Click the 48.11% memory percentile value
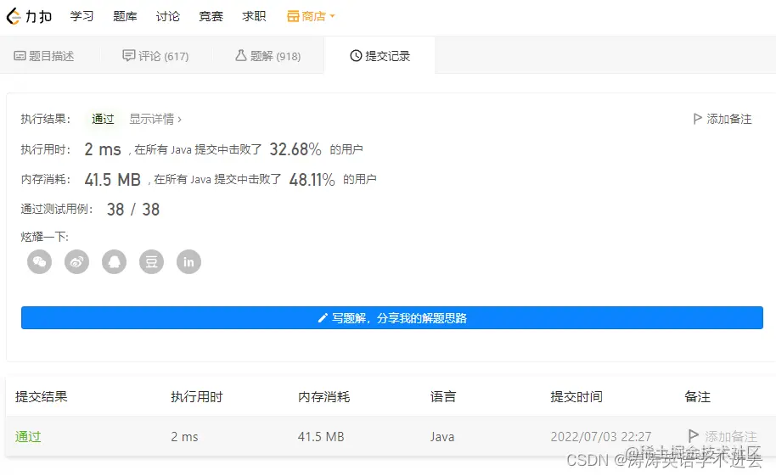The image size is (776, 476). coord(312,179)
